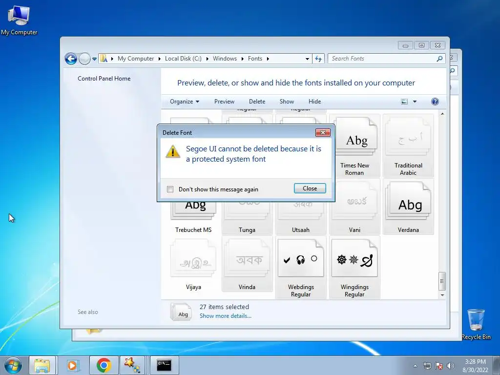Click the Local Disk (C:) breadcrumb
This screenshot has width=500, height=375.
click(x=183, y=59)
